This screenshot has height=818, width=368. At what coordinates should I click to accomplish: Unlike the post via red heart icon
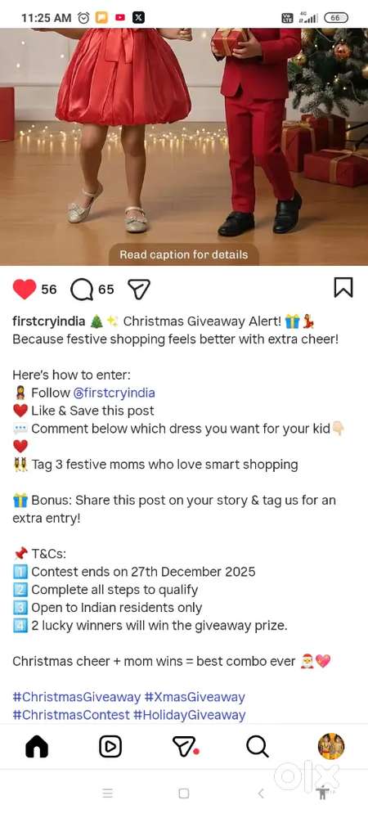pyautogui.click(x=24, y=289)
